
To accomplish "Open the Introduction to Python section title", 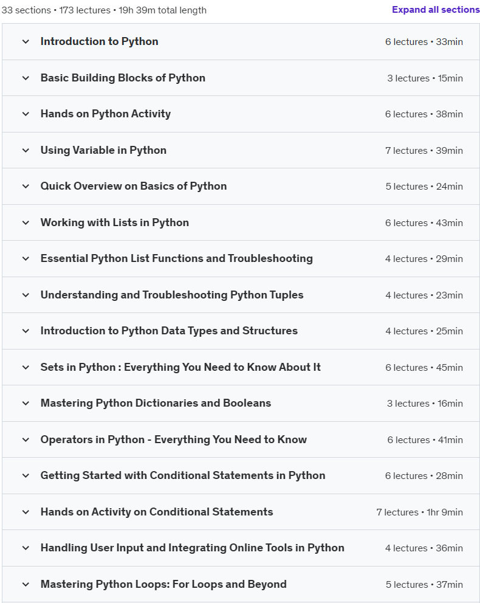I will click(x=99, y=41).
